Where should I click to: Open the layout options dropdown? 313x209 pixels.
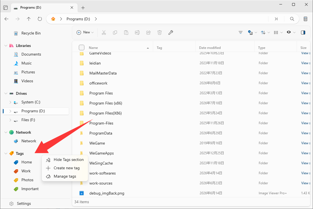278,33
